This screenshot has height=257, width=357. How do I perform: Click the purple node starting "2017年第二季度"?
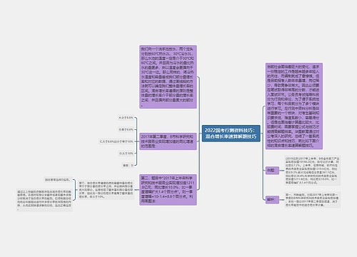[168, 141]
